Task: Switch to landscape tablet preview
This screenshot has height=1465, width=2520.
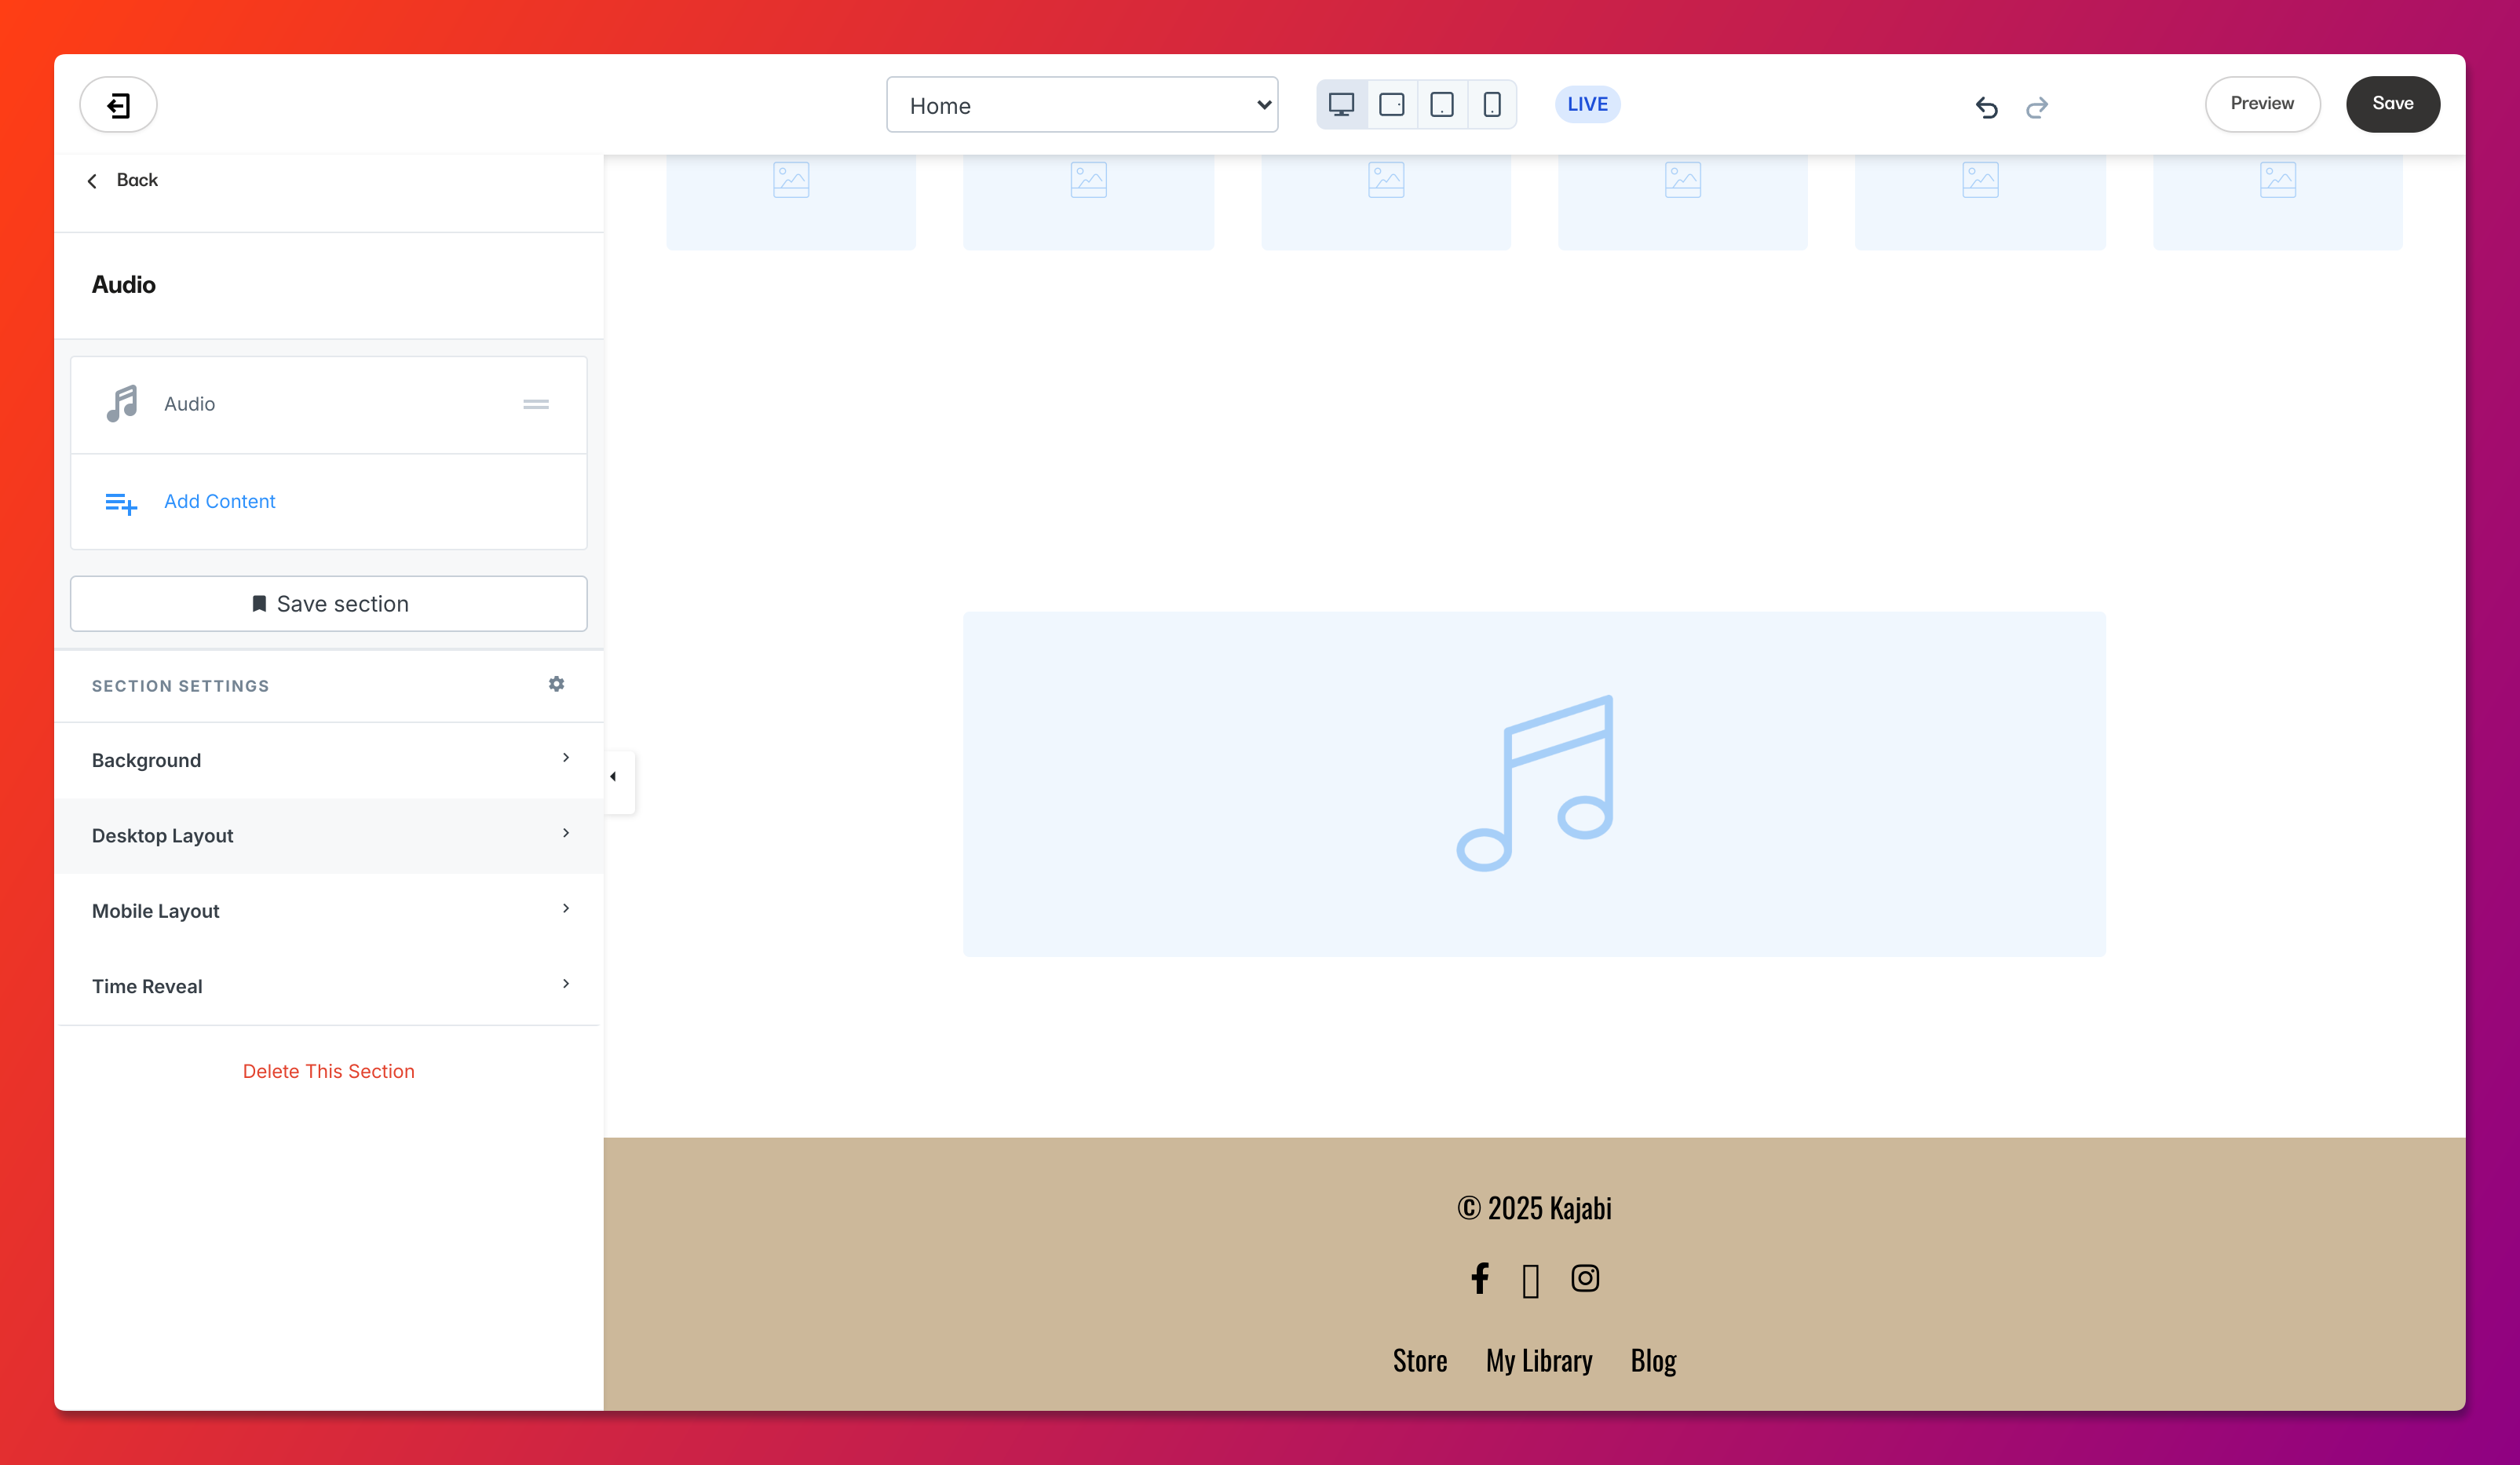Action: (1391, 104)
